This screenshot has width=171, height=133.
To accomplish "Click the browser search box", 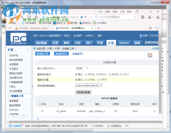I will (x=116, y=17).
